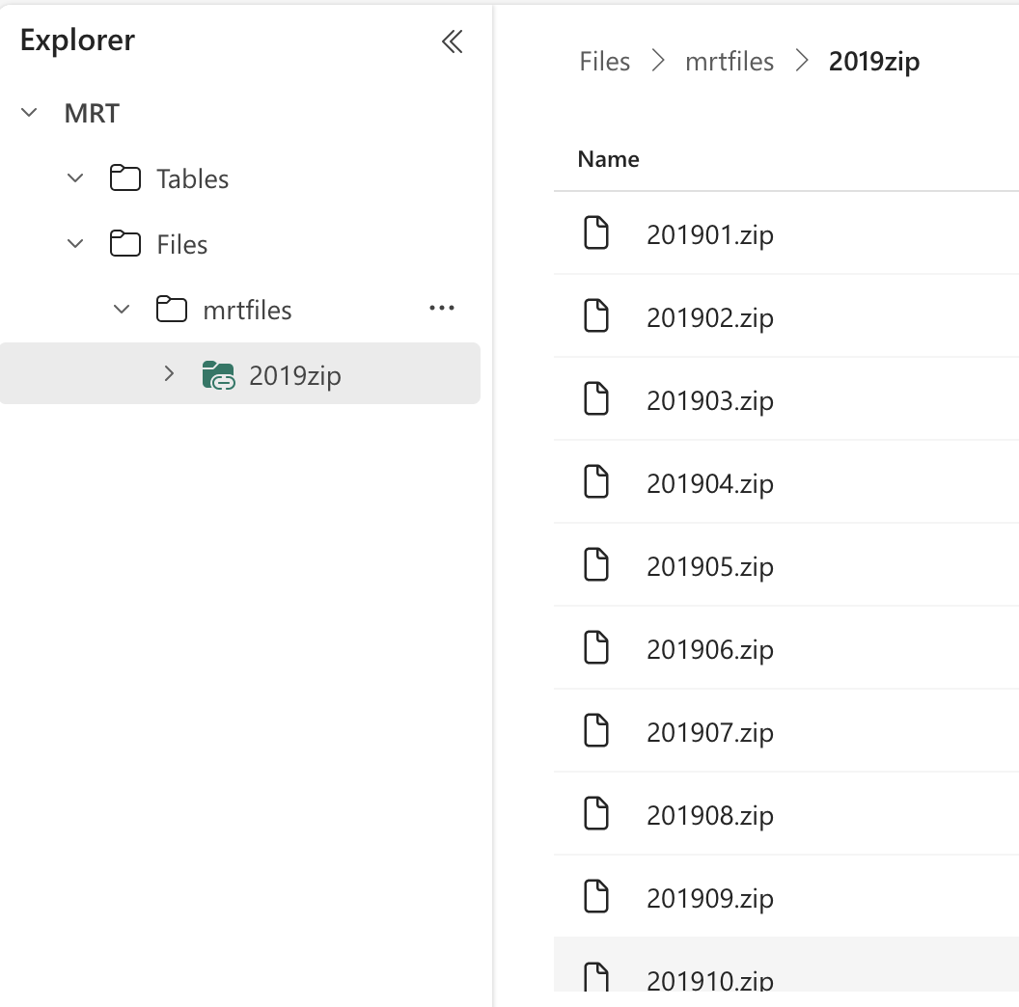Select the 201902.zip file row
Image resolution: width=1019 pixels, height=1007 pixels.
click(786, 316)
